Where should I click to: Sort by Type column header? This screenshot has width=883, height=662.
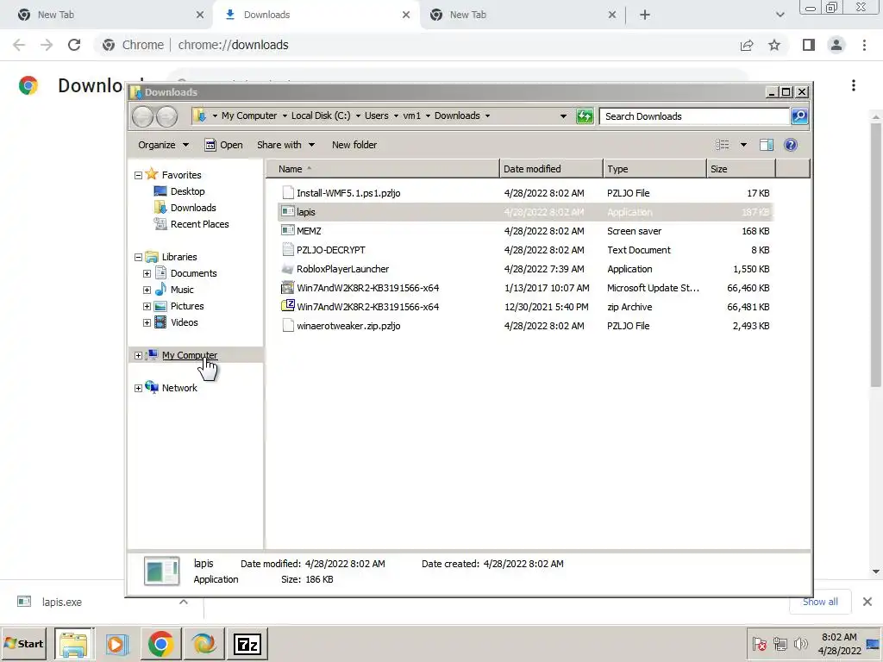[654, 169]
